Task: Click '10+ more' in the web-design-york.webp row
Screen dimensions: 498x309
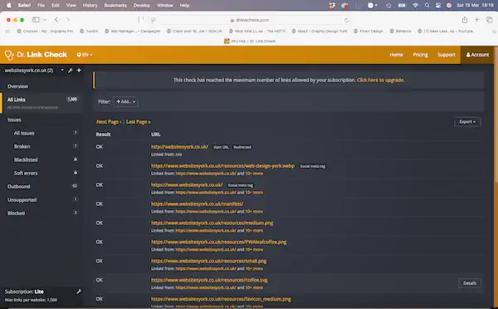Action: (254, 174)
